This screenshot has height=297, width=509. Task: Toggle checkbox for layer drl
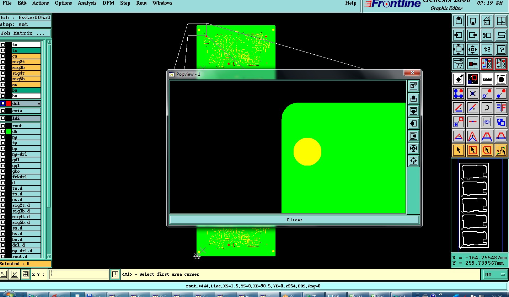(3, 103)
